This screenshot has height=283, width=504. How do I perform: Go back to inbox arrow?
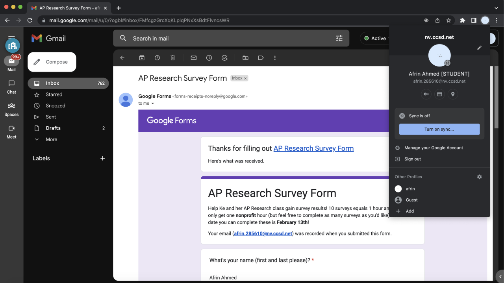click(x=122, y=58)
